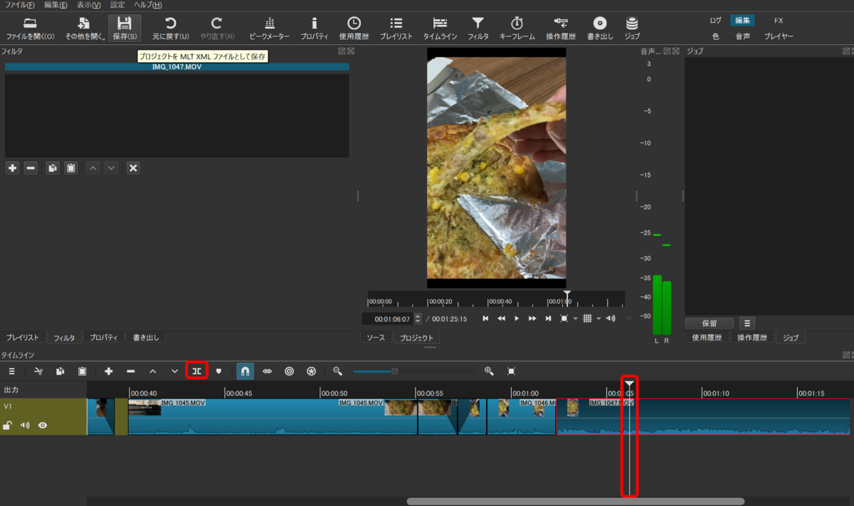Move the filter down
854x506 pixels.
111,168
